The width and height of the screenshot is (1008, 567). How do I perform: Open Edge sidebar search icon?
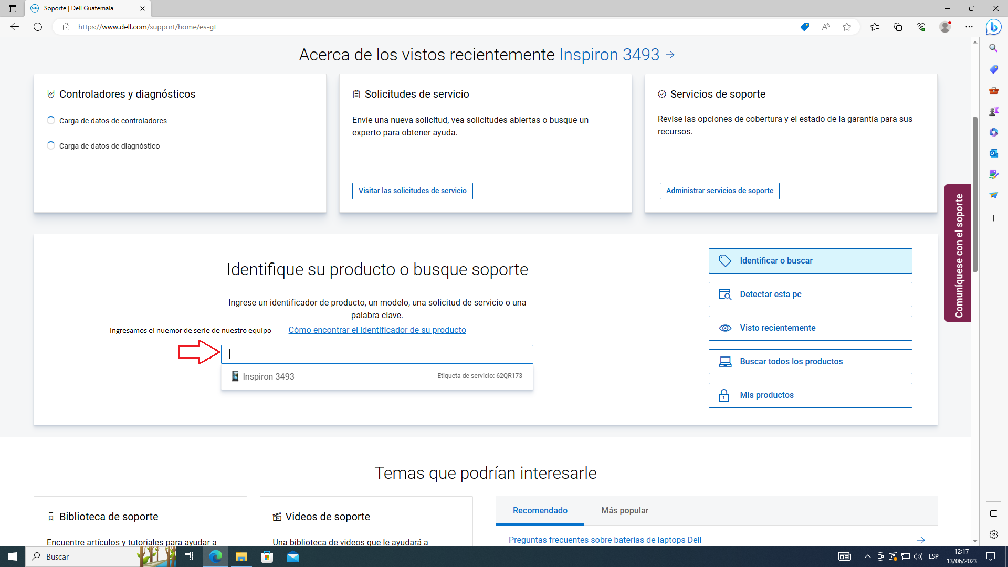pyautogui.click(x=993, y=48)
